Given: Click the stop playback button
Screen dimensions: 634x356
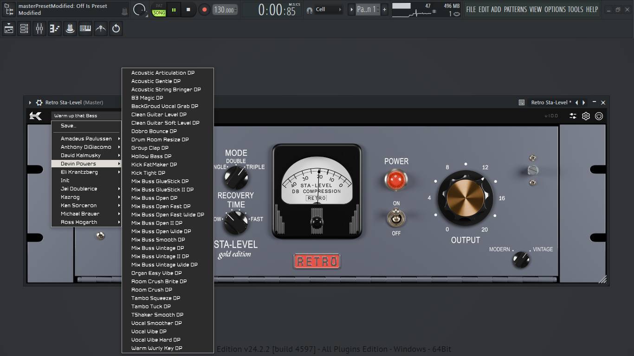Looking at the screenshot, I should (x=188, y=9).
